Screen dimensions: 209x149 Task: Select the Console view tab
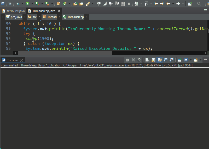tap(12, 60)
